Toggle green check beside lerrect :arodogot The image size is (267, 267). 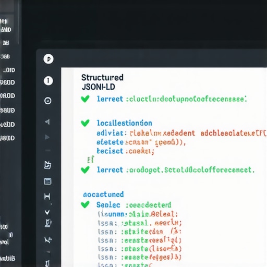point(85,169)
